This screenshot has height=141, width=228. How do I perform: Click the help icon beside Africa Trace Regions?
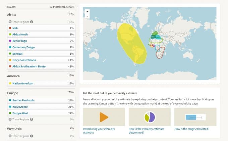pyautogui.click(x=32, y=22)
